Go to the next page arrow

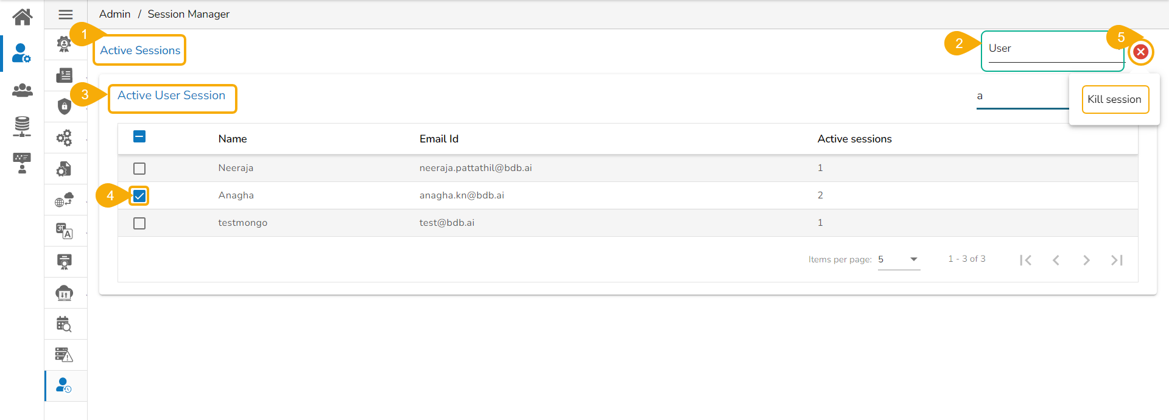1086,261
